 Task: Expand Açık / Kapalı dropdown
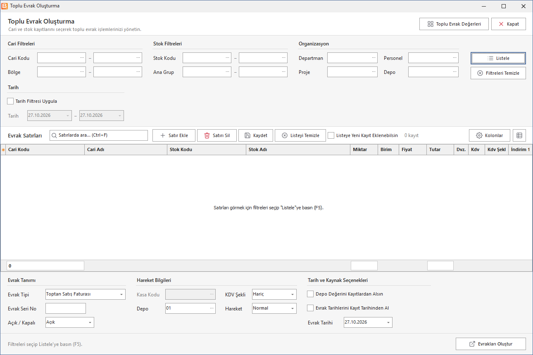(x=90, y=322)
